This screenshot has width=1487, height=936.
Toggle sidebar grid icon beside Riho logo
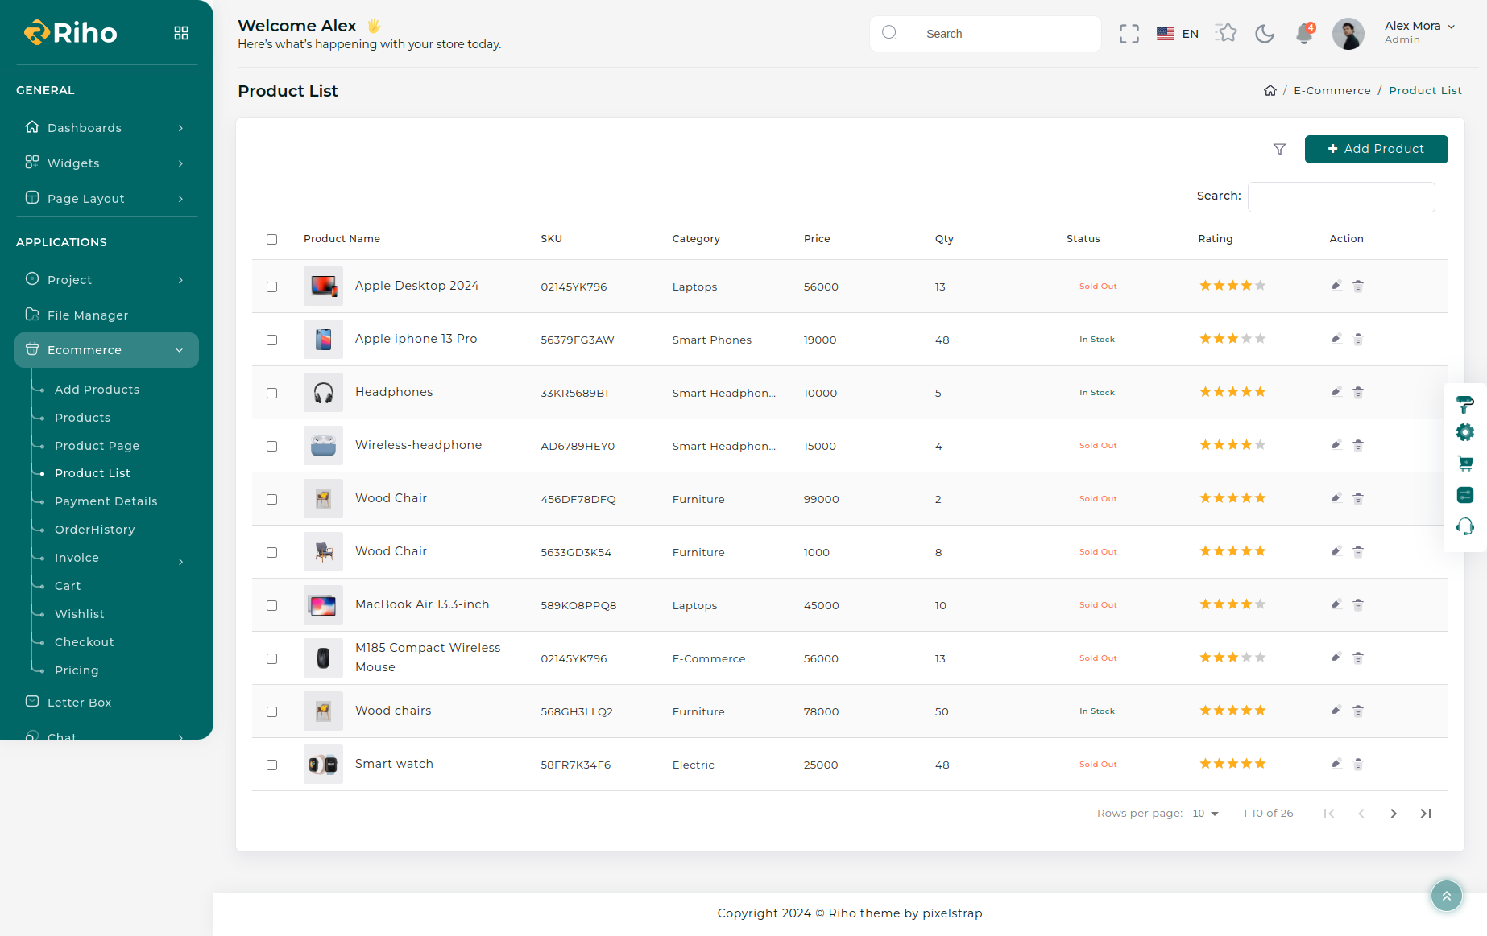181,33
